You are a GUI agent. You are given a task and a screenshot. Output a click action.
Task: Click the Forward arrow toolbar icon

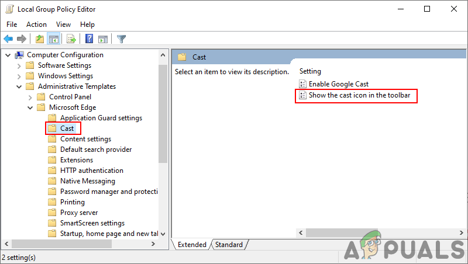[22, 39]
